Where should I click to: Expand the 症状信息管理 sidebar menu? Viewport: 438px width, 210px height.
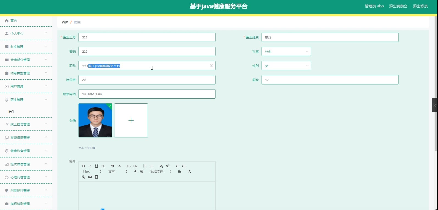click(x=26, y=164)
